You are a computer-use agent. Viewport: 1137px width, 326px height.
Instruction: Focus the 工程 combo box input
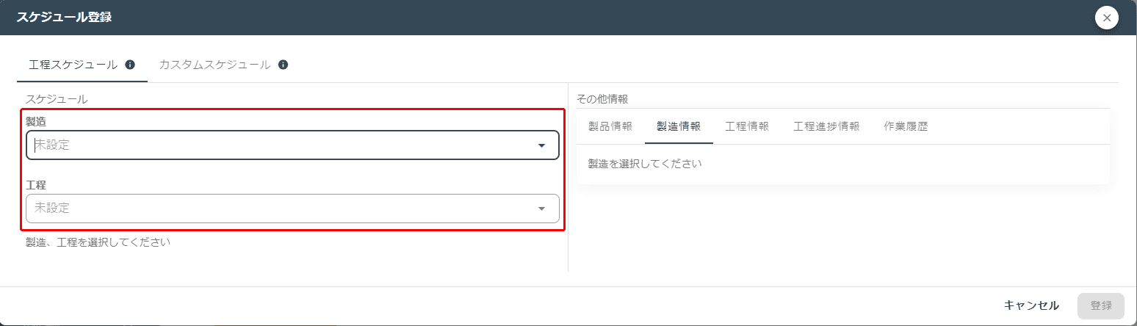tap(292, 209)
